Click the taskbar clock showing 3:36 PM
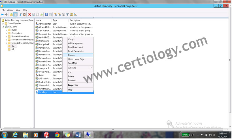The width and height of the screenshot is (232, 139). (223, 135)
